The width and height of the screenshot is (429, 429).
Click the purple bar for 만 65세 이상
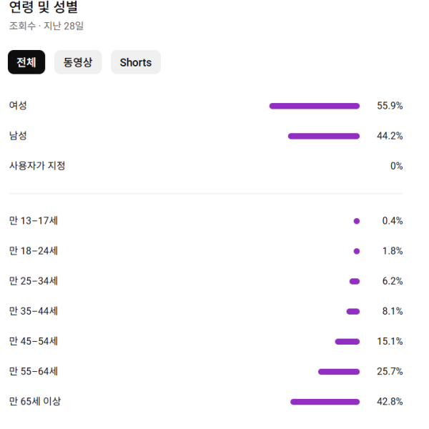click(x=325, y=401)
